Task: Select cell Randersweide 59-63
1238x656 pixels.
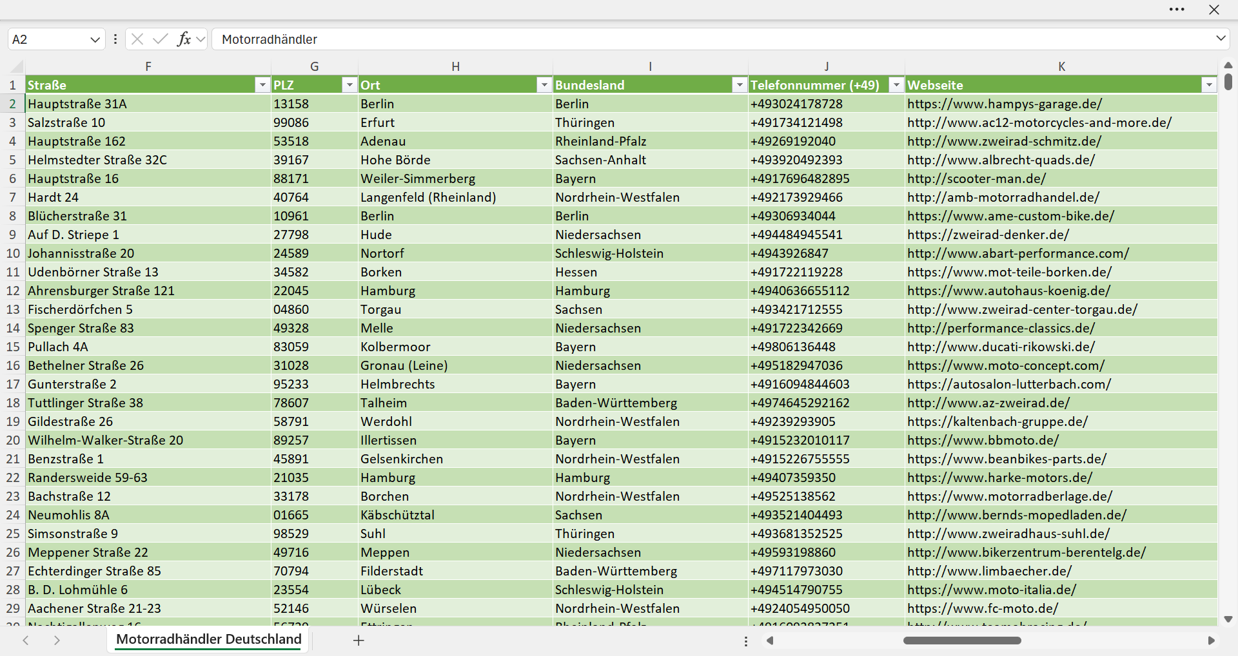Action: [x=148, y=478]
